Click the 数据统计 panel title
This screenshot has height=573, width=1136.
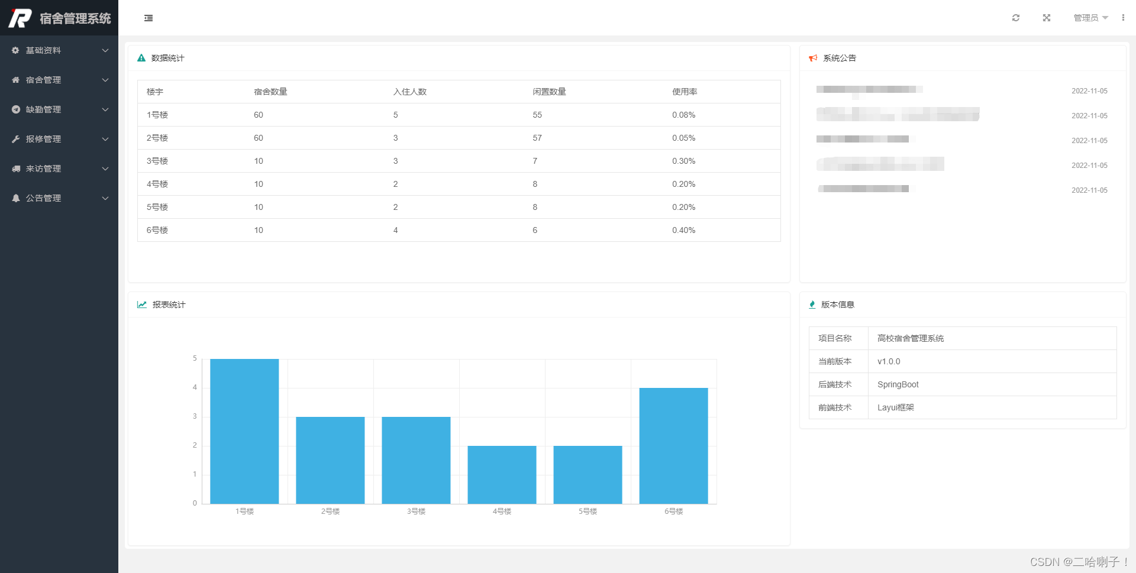pos(168,58)
